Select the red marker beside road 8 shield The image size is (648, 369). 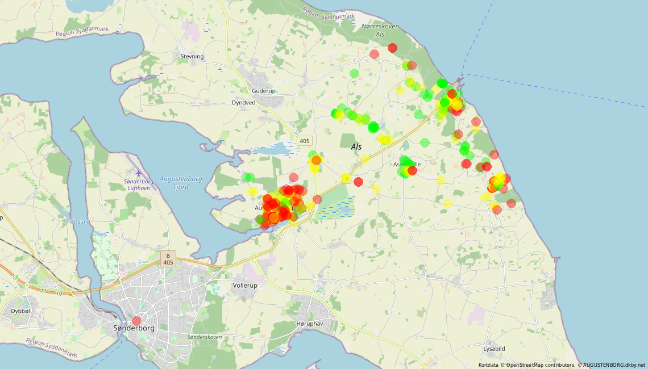click(358, 182)
